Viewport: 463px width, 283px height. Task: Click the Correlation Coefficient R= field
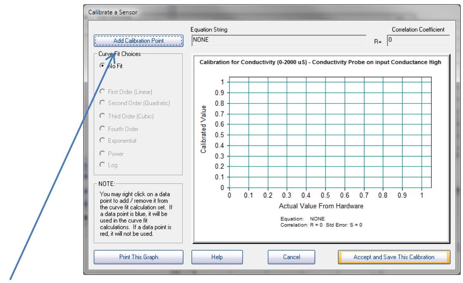click(x=418, y=40)
